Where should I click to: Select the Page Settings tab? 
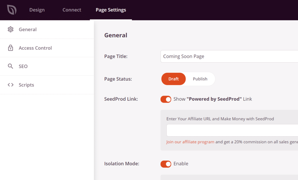click(x=111, y=10)
